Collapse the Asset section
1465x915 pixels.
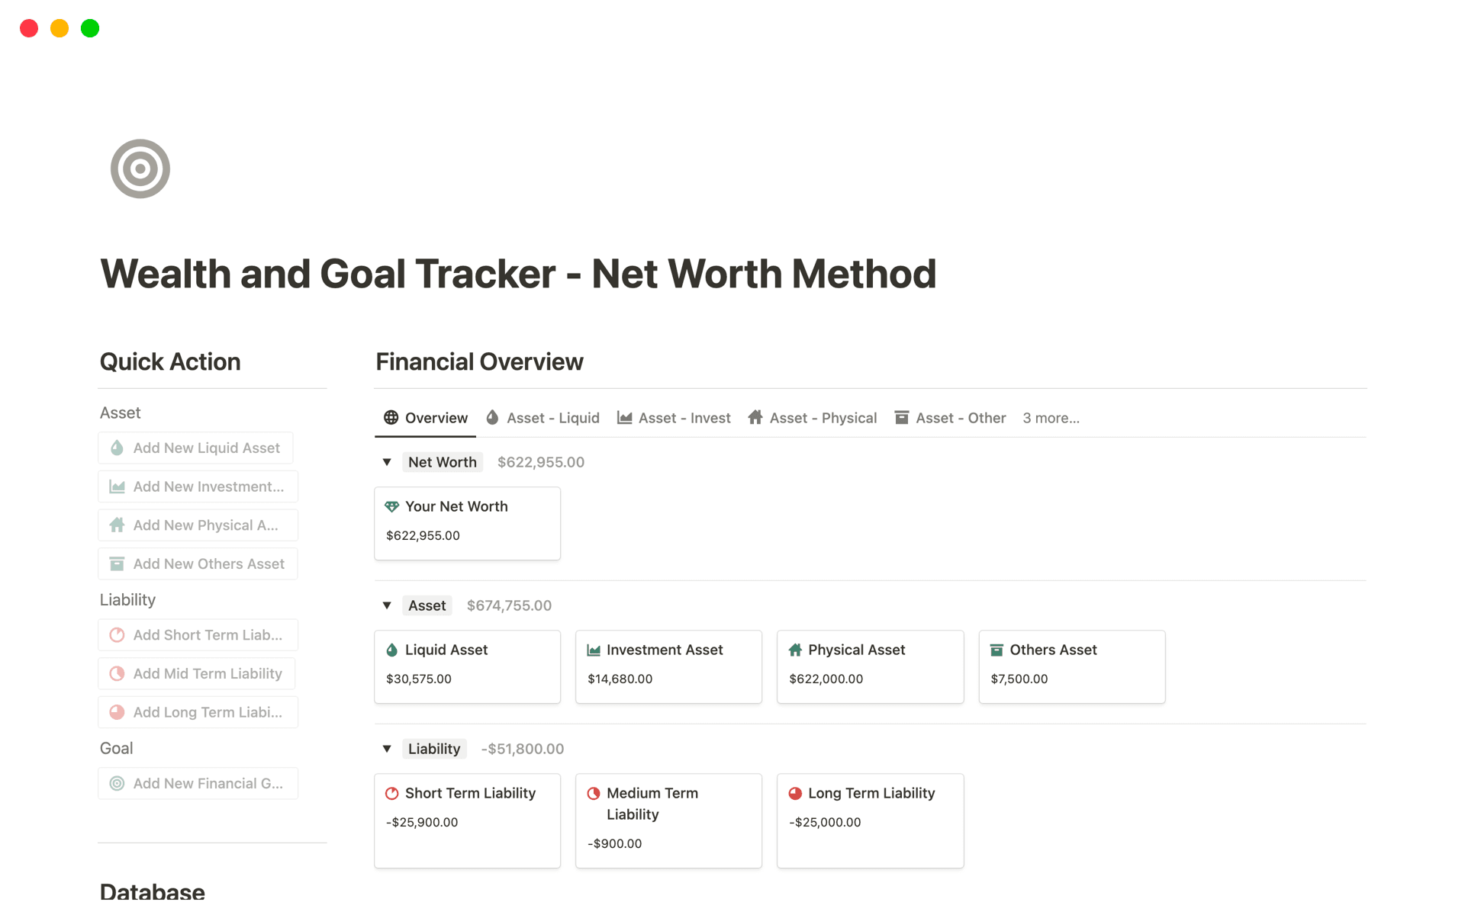(387, 605)
